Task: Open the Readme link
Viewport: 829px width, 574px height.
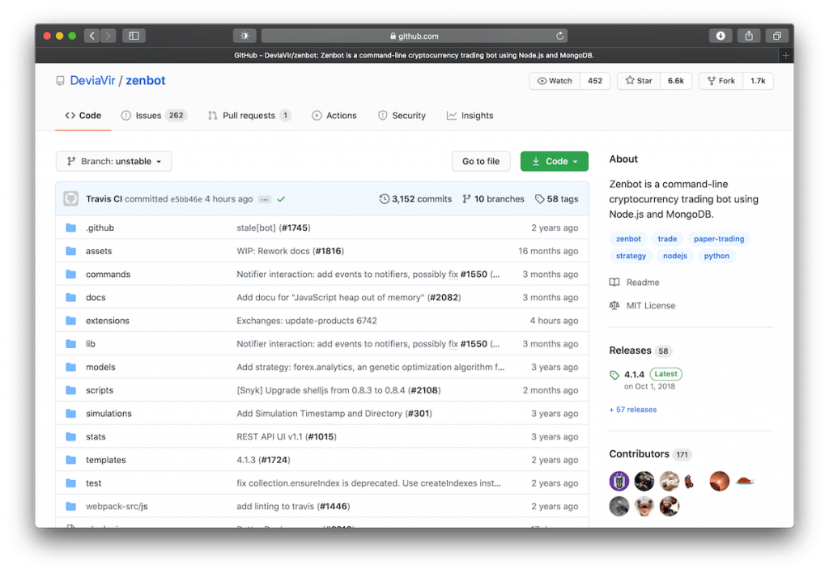Action: 635,283
